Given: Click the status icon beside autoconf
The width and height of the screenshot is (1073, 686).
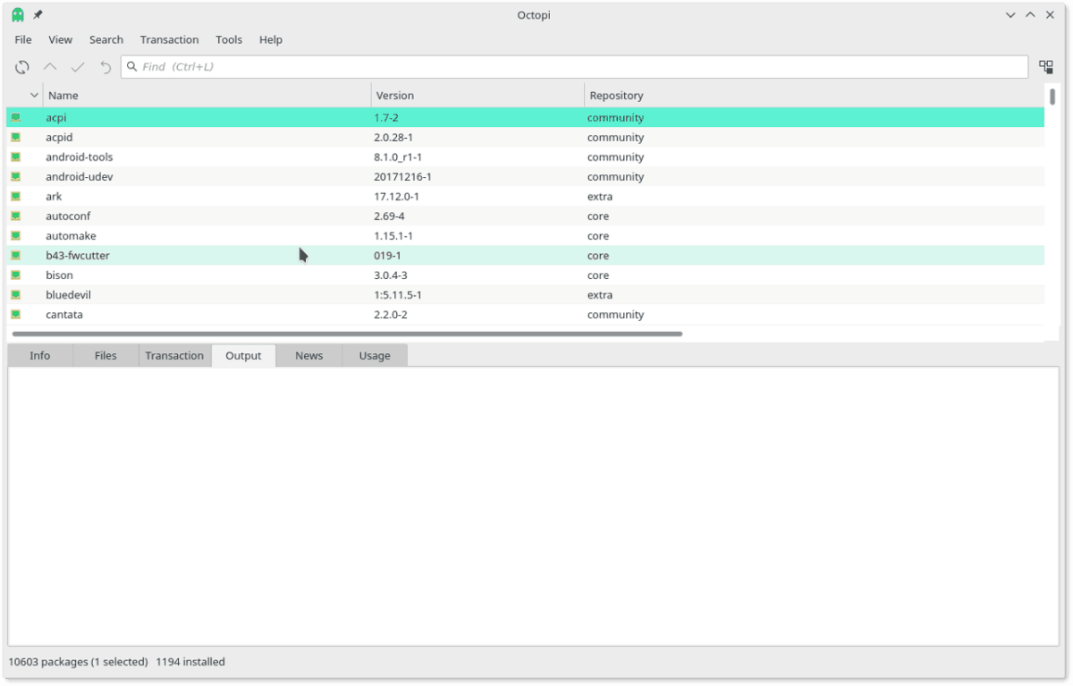Looking at the screenshot, I should (x=16, y=216).
